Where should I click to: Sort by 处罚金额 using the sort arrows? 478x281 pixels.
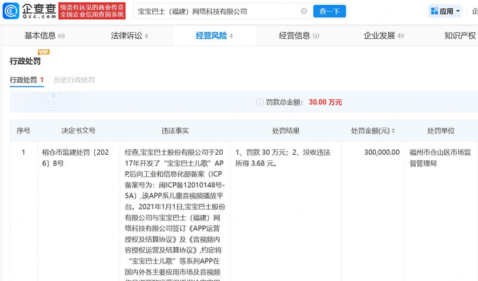pyautogui.click(x=393, y=130)
